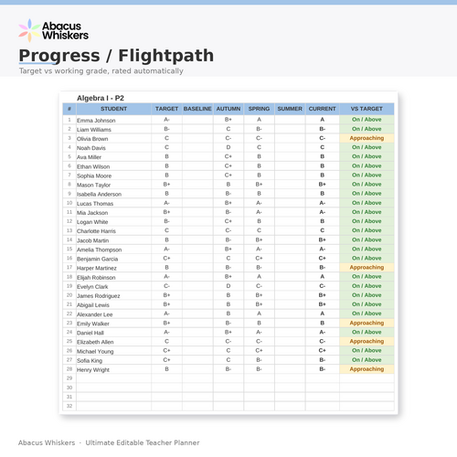
Task: Click Liam Williams's empty summer cell
Action: [290, 129]
